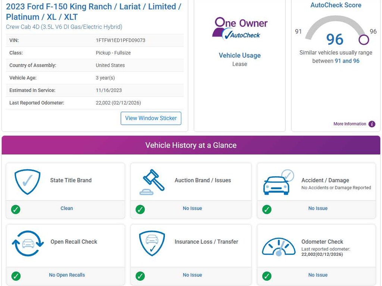Click the Vehicle History at a Glance header
Viewport: 382px width, 286px height.
[191, 145]
